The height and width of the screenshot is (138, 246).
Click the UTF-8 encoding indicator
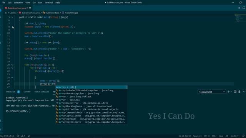pyautogui.click(x=207, y=136)
